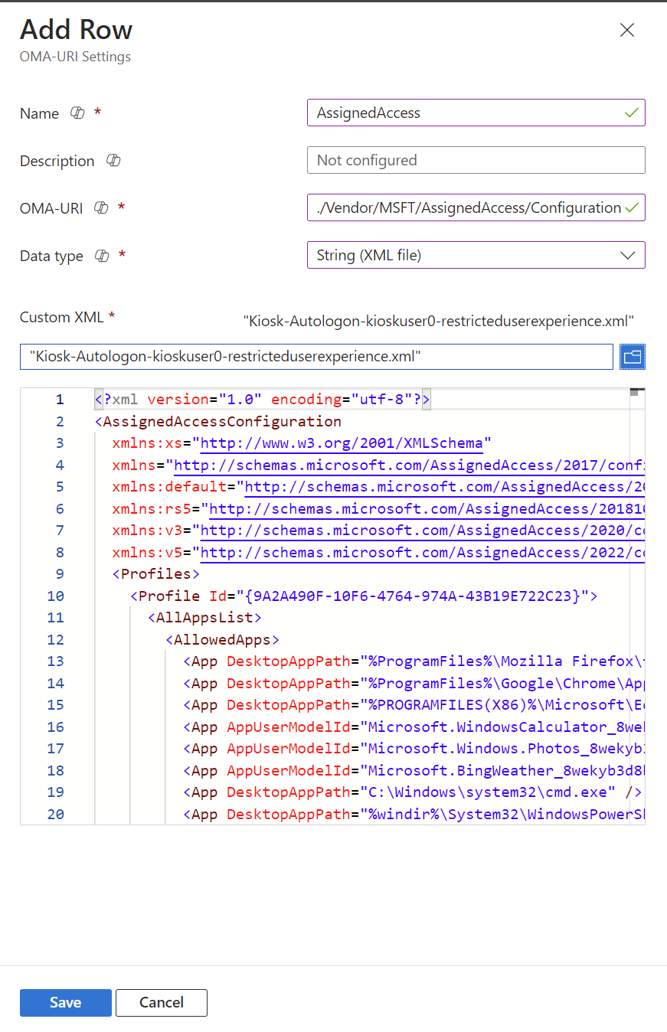Image resolution: width=667 pixels, height=1032 pixels.
Task: Cancel the Add Row dialog
Action: pyautogui.click(x=161, y=1002)
